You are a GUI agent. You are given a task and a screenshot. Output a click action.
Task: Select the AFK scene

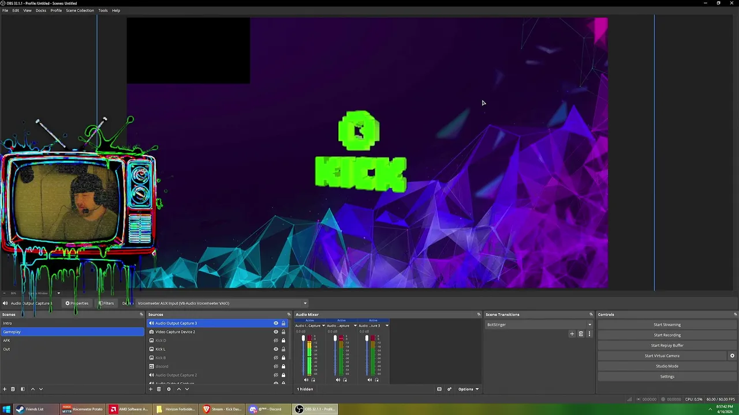pyautogui.click(x=72, y=341)
